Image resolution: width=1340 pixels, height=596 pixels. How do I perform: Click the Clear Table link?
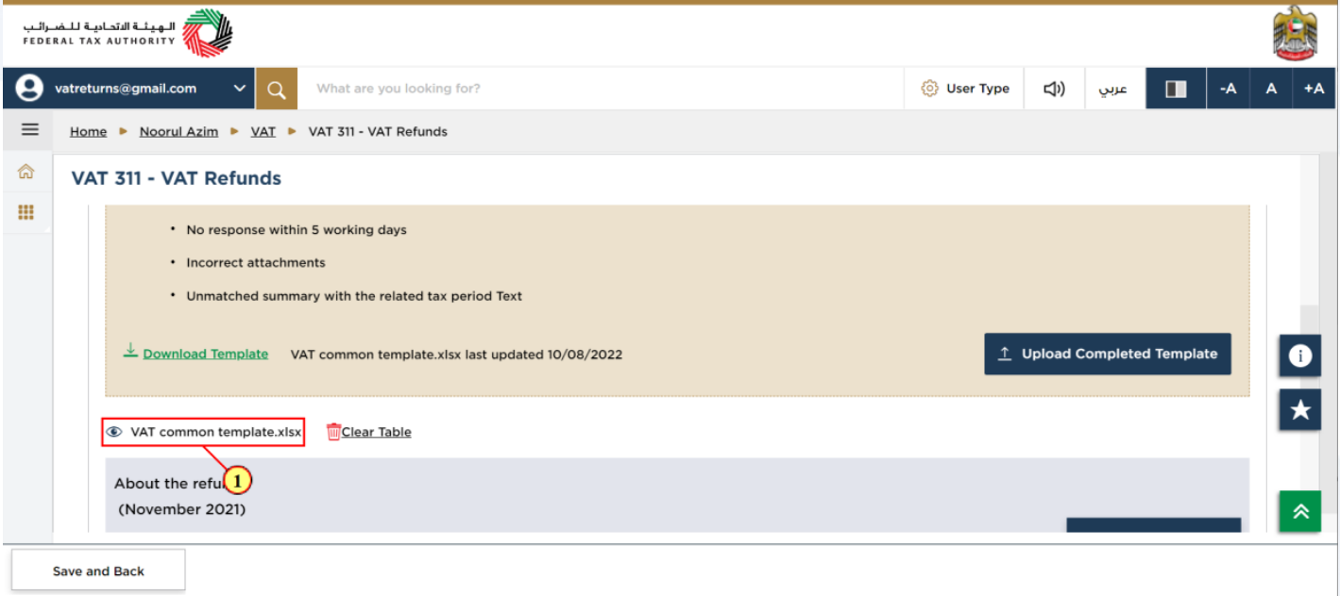pos(369,432)
